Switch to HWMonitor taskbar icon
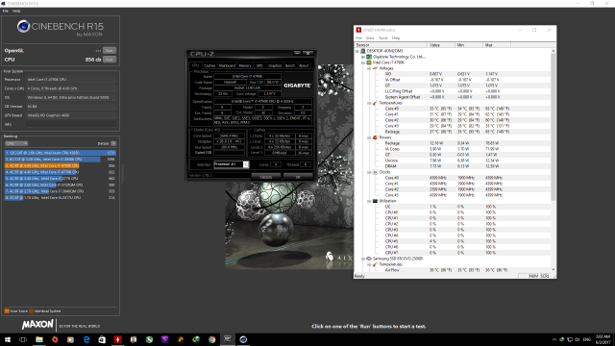615x346 pixels. click(x=117, y=339)
